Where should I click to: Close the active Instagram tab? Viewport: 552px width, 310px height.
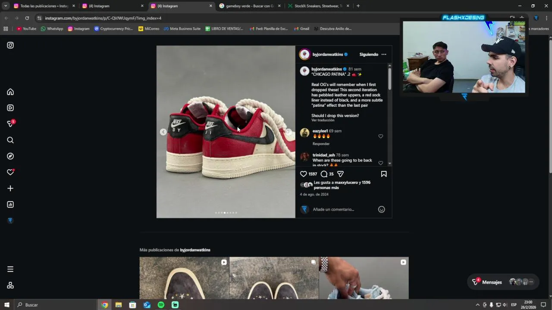click(210, 6)
